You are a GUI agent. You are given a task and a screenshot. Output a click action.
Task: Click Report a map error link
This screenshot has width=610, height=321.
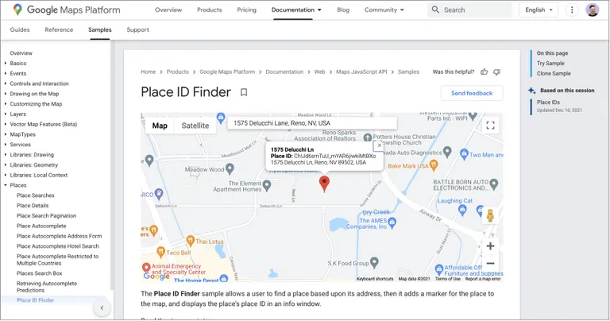click(482, 279)
